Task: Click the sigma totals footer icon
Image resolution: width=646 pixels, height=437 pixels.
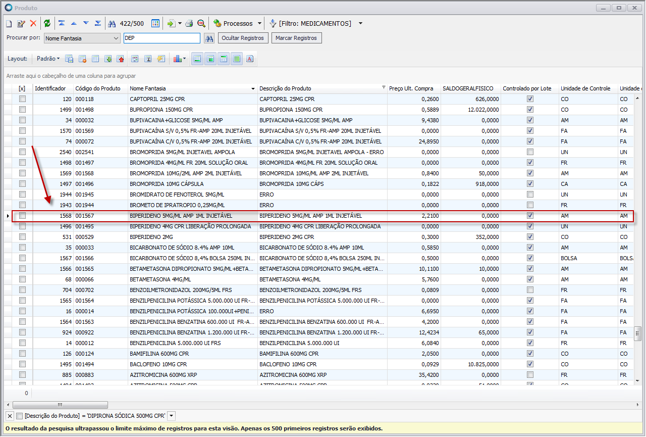Action: [x=148, y=59]
